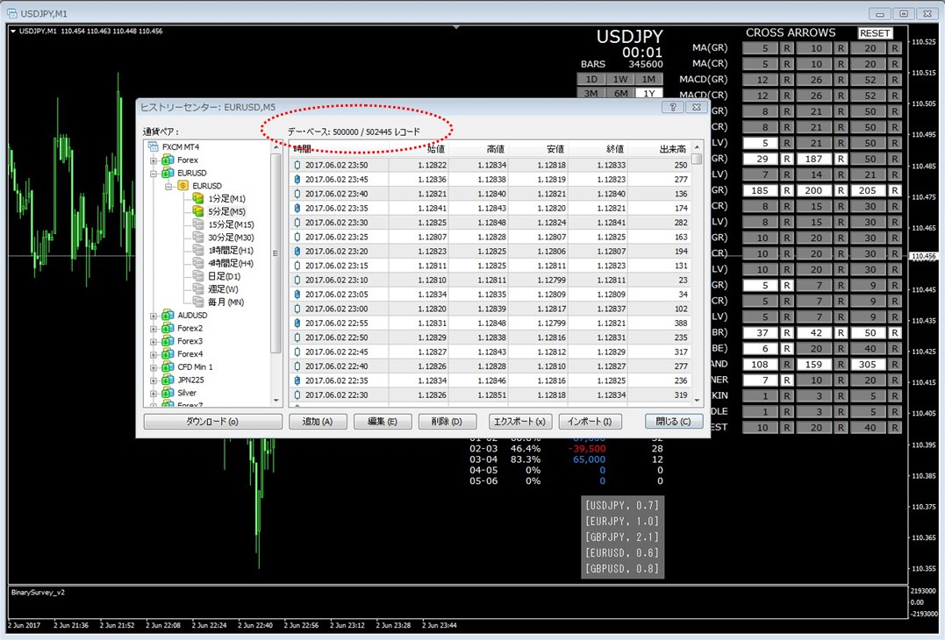Click the grey 30分足(M30) database icon
This screenshot has height=640, width=945.
[x=197, y=238]
